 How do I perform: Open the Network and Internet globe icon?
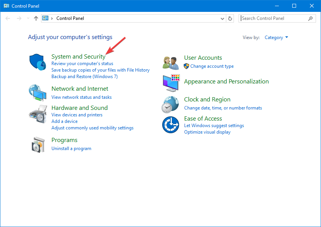tap(38, 93)
